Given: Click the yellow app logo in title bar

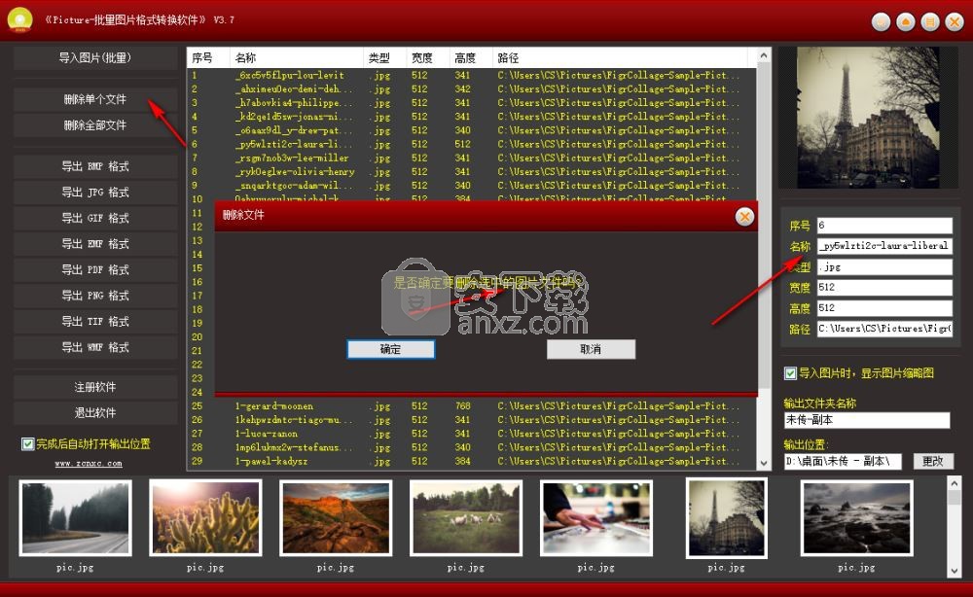Looking at the screenshot, I should (x=19, y=19).
